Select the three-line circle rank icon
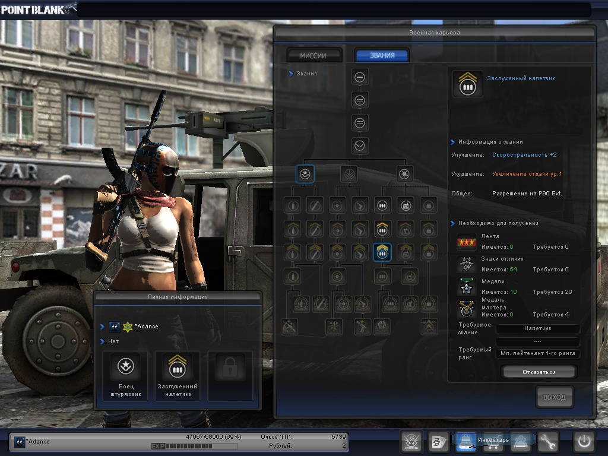This screenshot has width=608, height=456. click(x=360, y=123)
